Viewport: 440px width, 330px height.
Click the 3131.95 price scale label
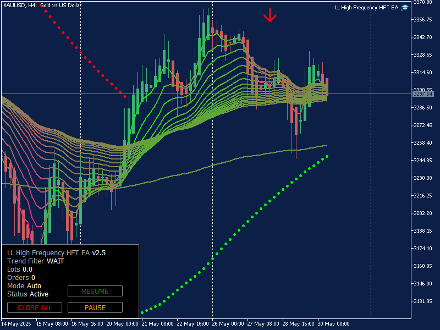[x=423, y=301]
